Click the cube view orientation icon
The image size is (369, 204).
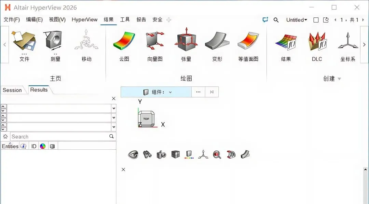(x=176, y=154)
